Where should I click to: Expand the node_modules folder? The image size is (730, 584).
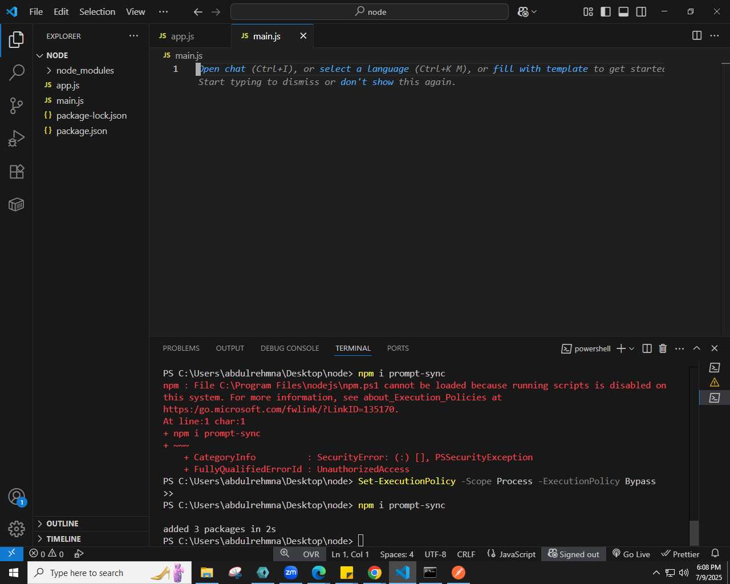tap(91, 70)
